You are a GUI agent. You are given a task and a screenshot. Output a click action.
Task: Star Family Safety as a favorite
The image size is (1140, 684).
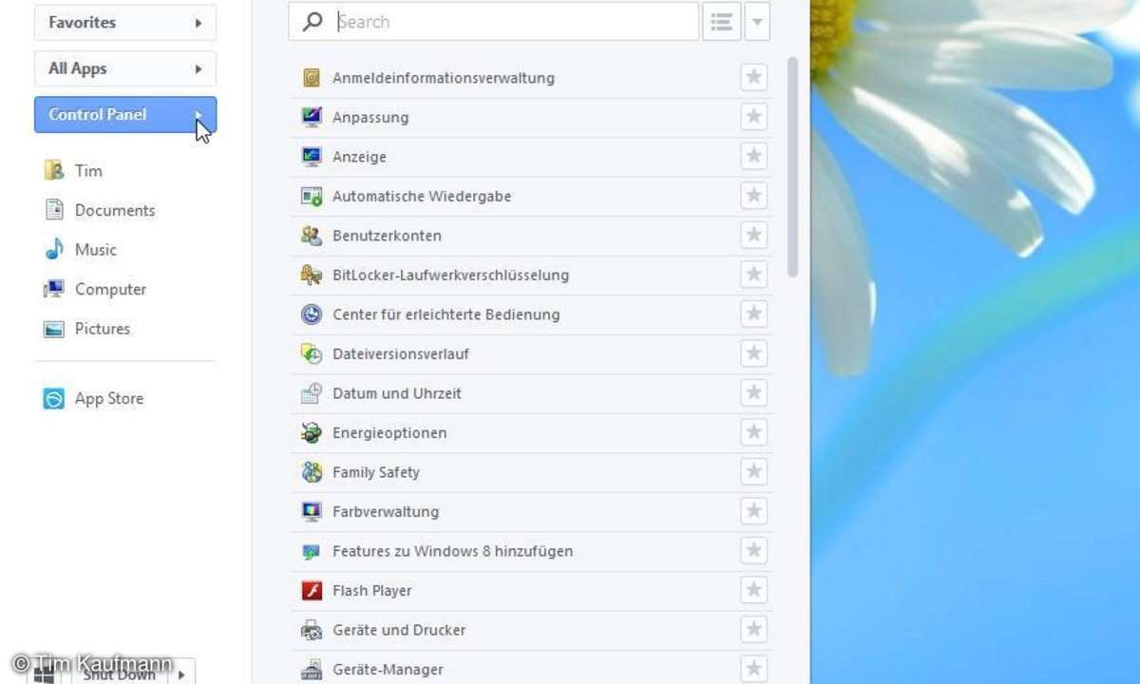point(754,472)
